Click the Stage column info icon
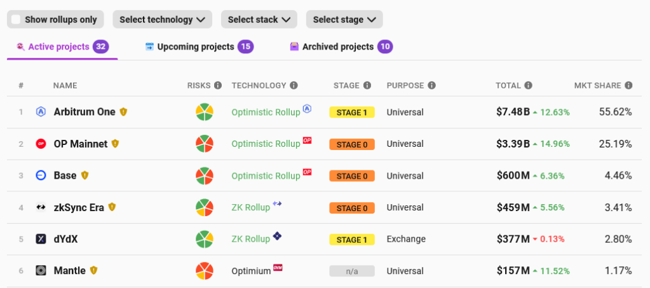The image size is (650, 288). tap(367, 86)
